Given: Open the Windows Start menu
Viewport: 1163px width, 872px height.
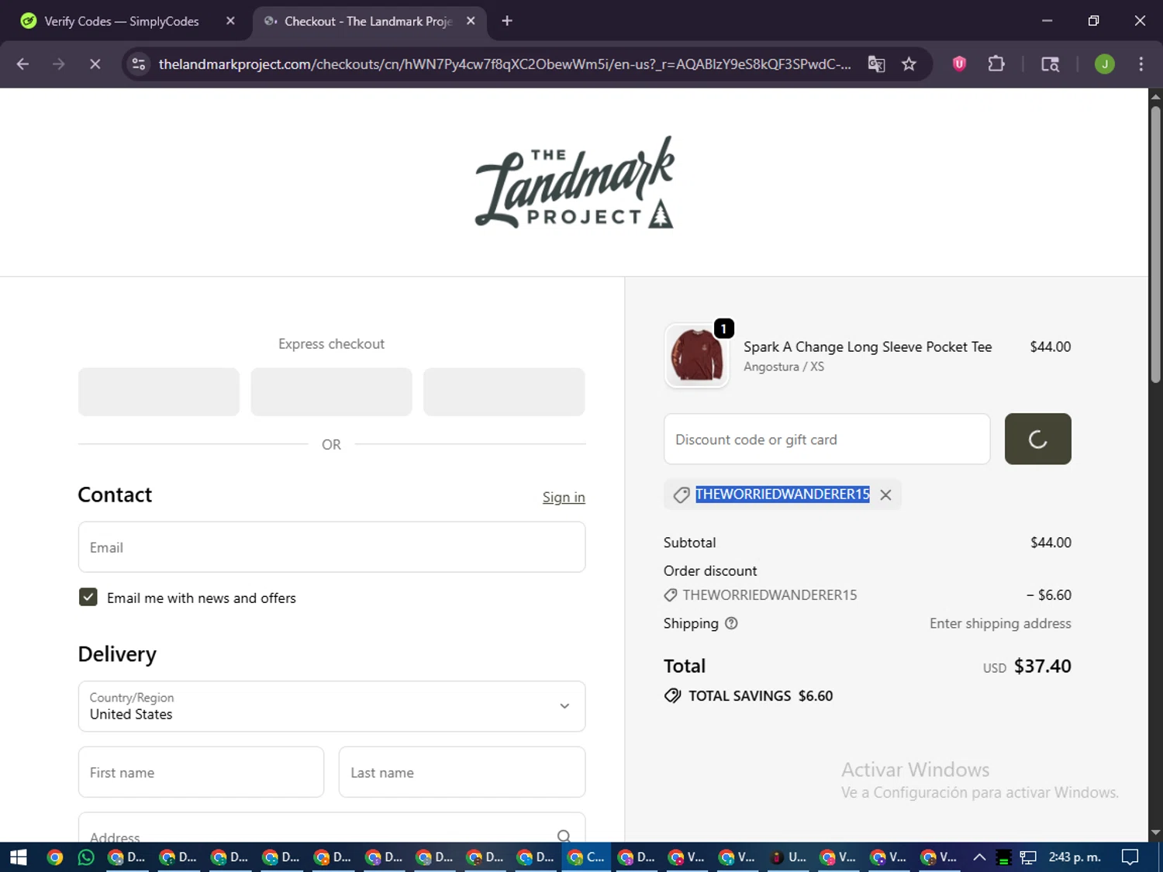Looking at the screenshot, I should 19,857.
